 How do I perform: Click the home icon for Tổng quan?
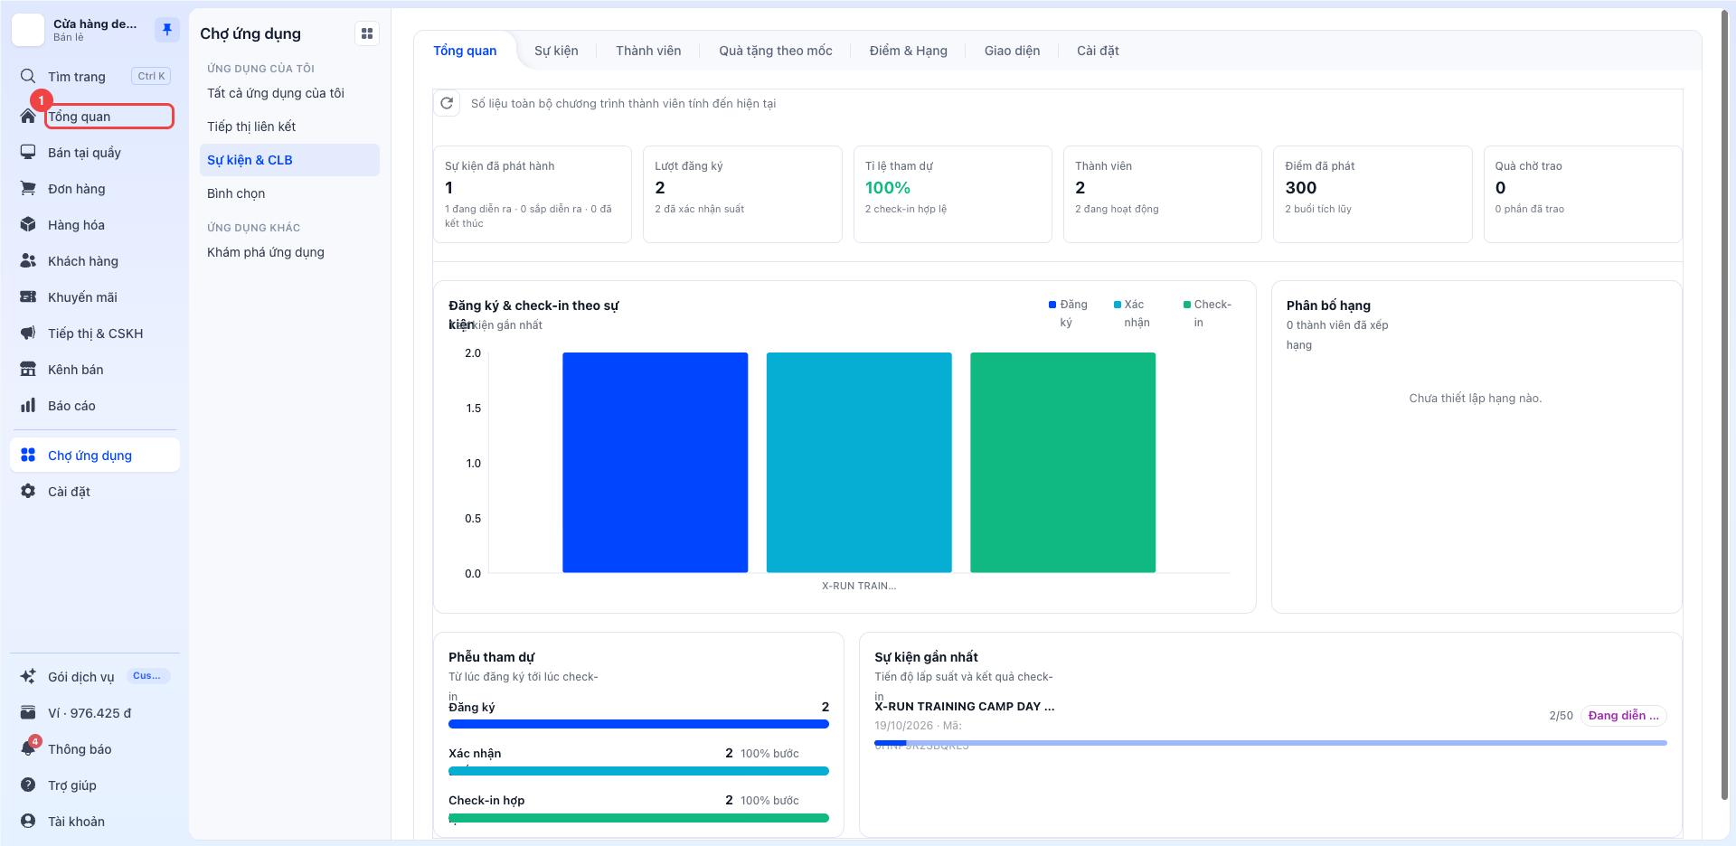[x=28, y=117]
